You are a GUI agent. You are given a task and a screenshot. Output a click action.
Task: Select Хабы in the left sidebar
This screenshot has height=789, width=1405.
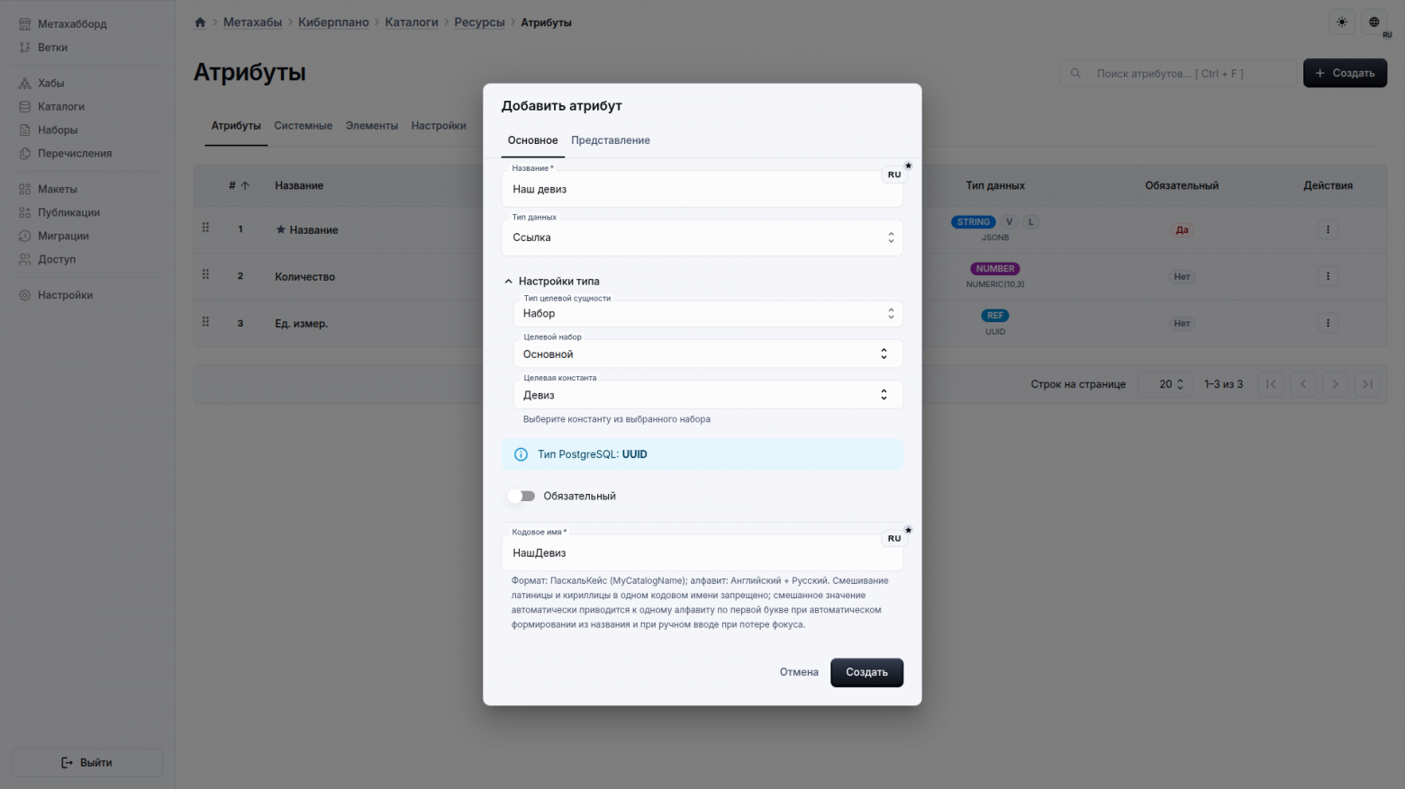(51, 82)
